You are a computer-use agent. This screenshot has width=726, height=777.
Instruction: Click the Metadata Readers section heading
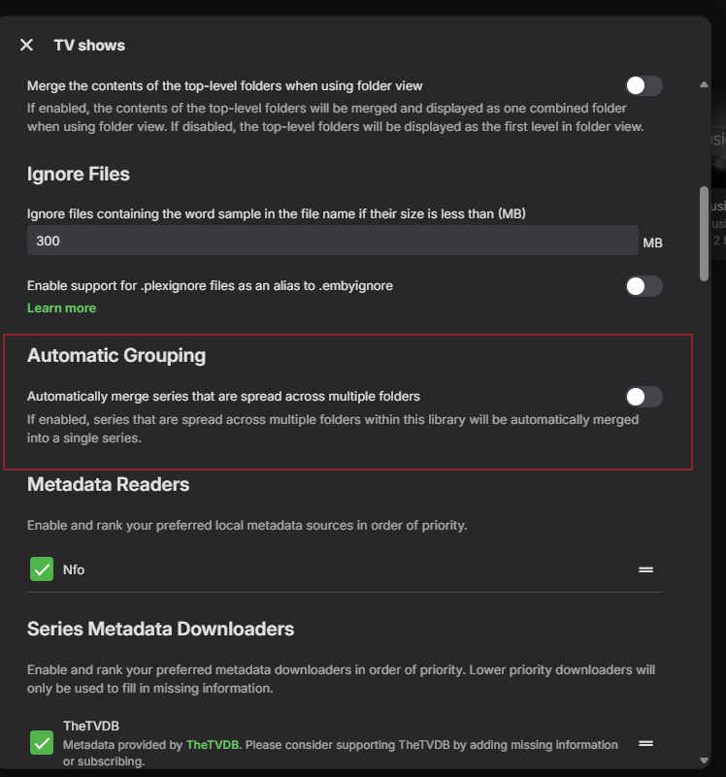108,483
